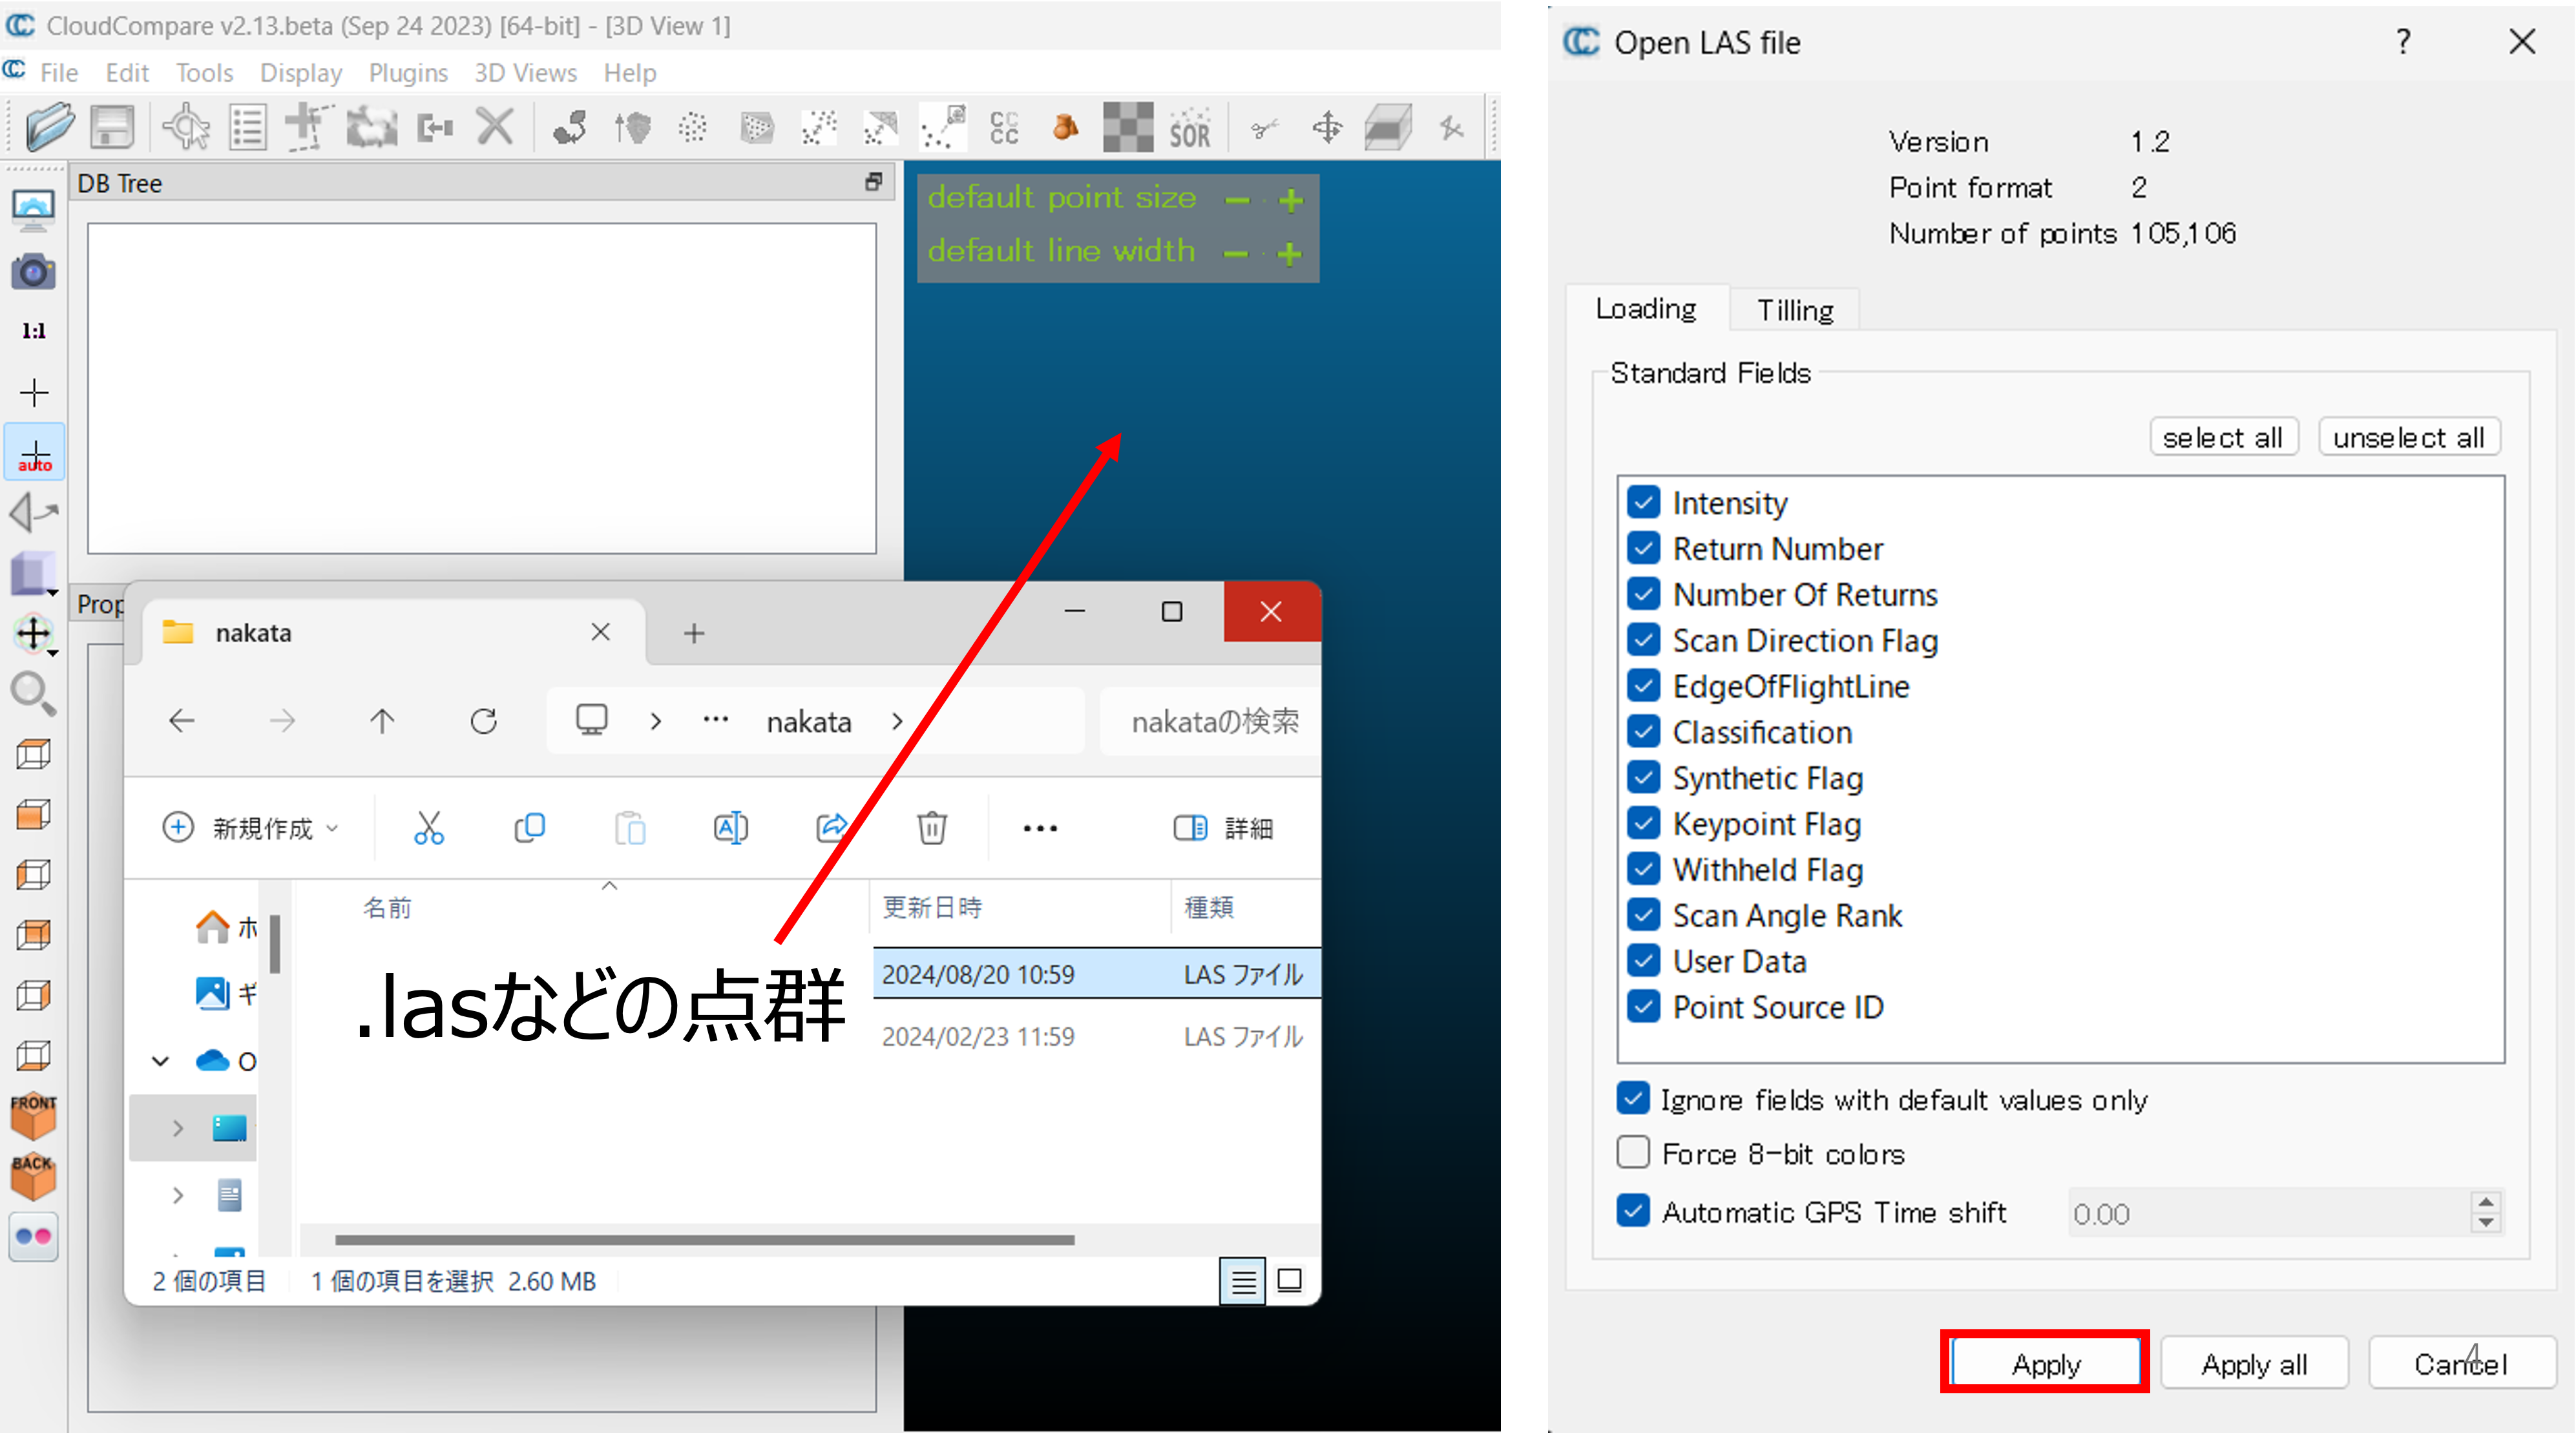
Task: Click the segment scissors tool icon
Action: [x=1264, y=128]
